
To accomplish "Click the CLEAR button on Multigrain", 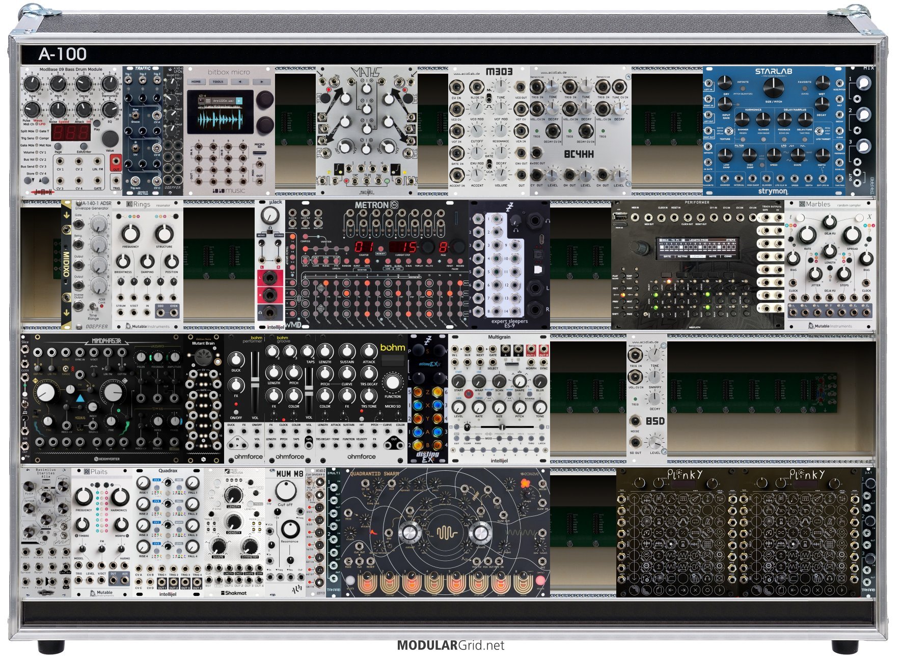I will click(467, 438).
